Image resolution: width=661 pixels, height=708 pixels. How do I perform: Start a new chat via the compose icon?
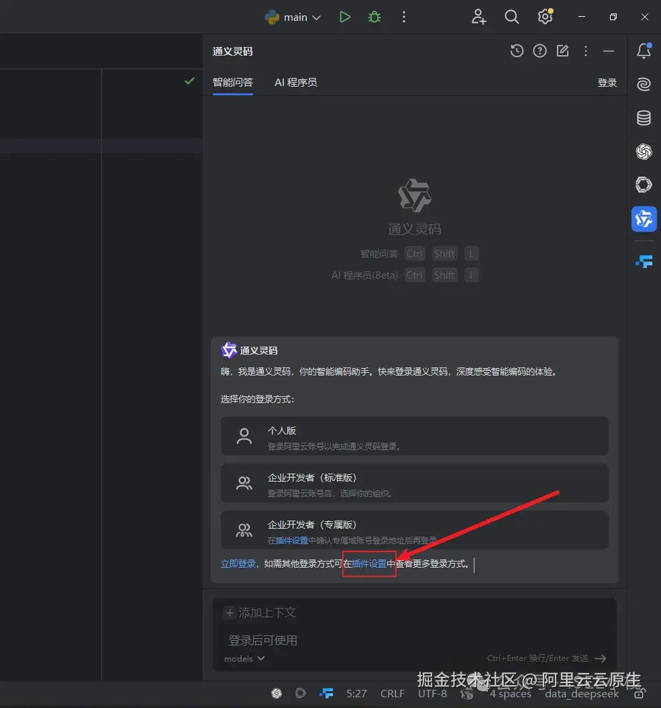(x=562, y=50)
